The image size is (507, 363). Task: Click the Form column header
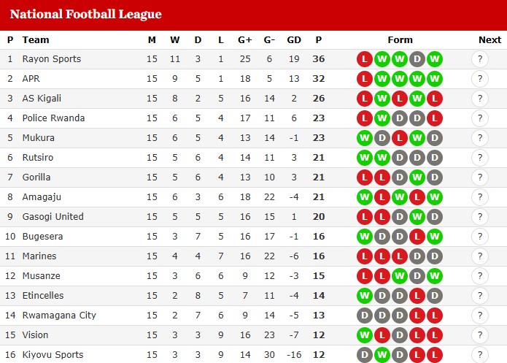click(x=400, y=40)
